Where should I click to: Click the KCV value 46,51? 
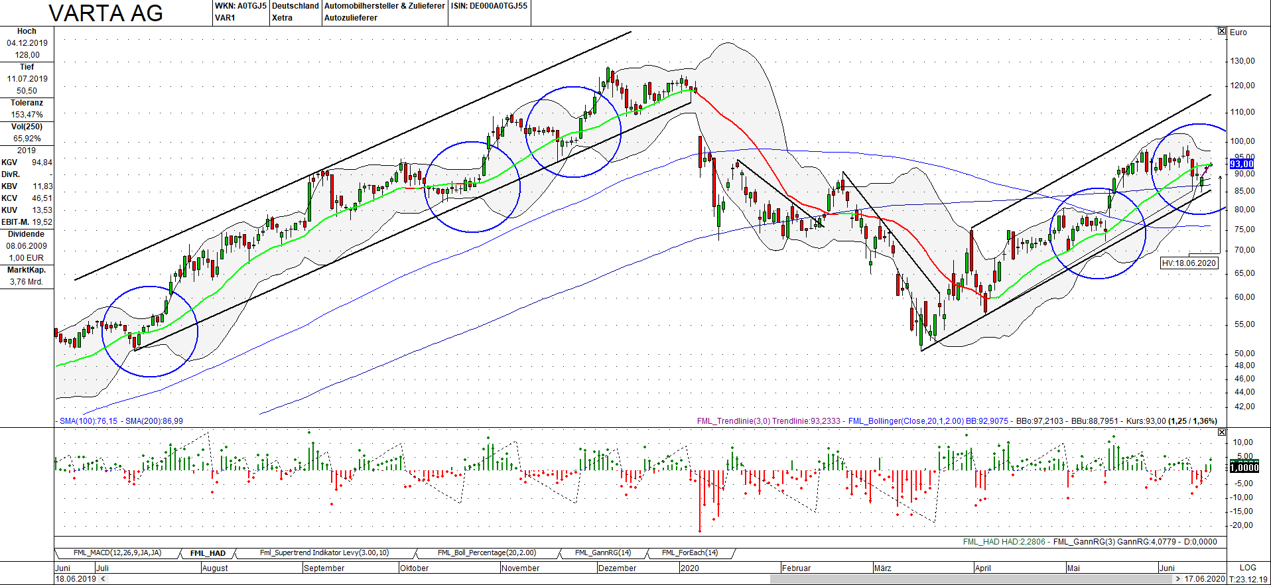(42, 198)
